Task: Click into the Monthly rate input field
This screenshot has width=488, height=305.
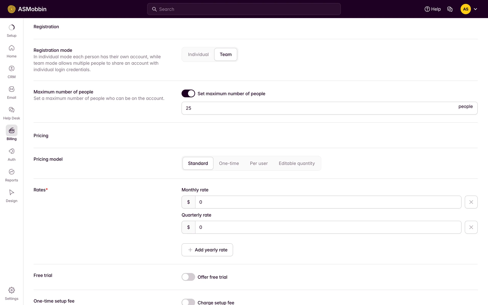Action: 328,202
